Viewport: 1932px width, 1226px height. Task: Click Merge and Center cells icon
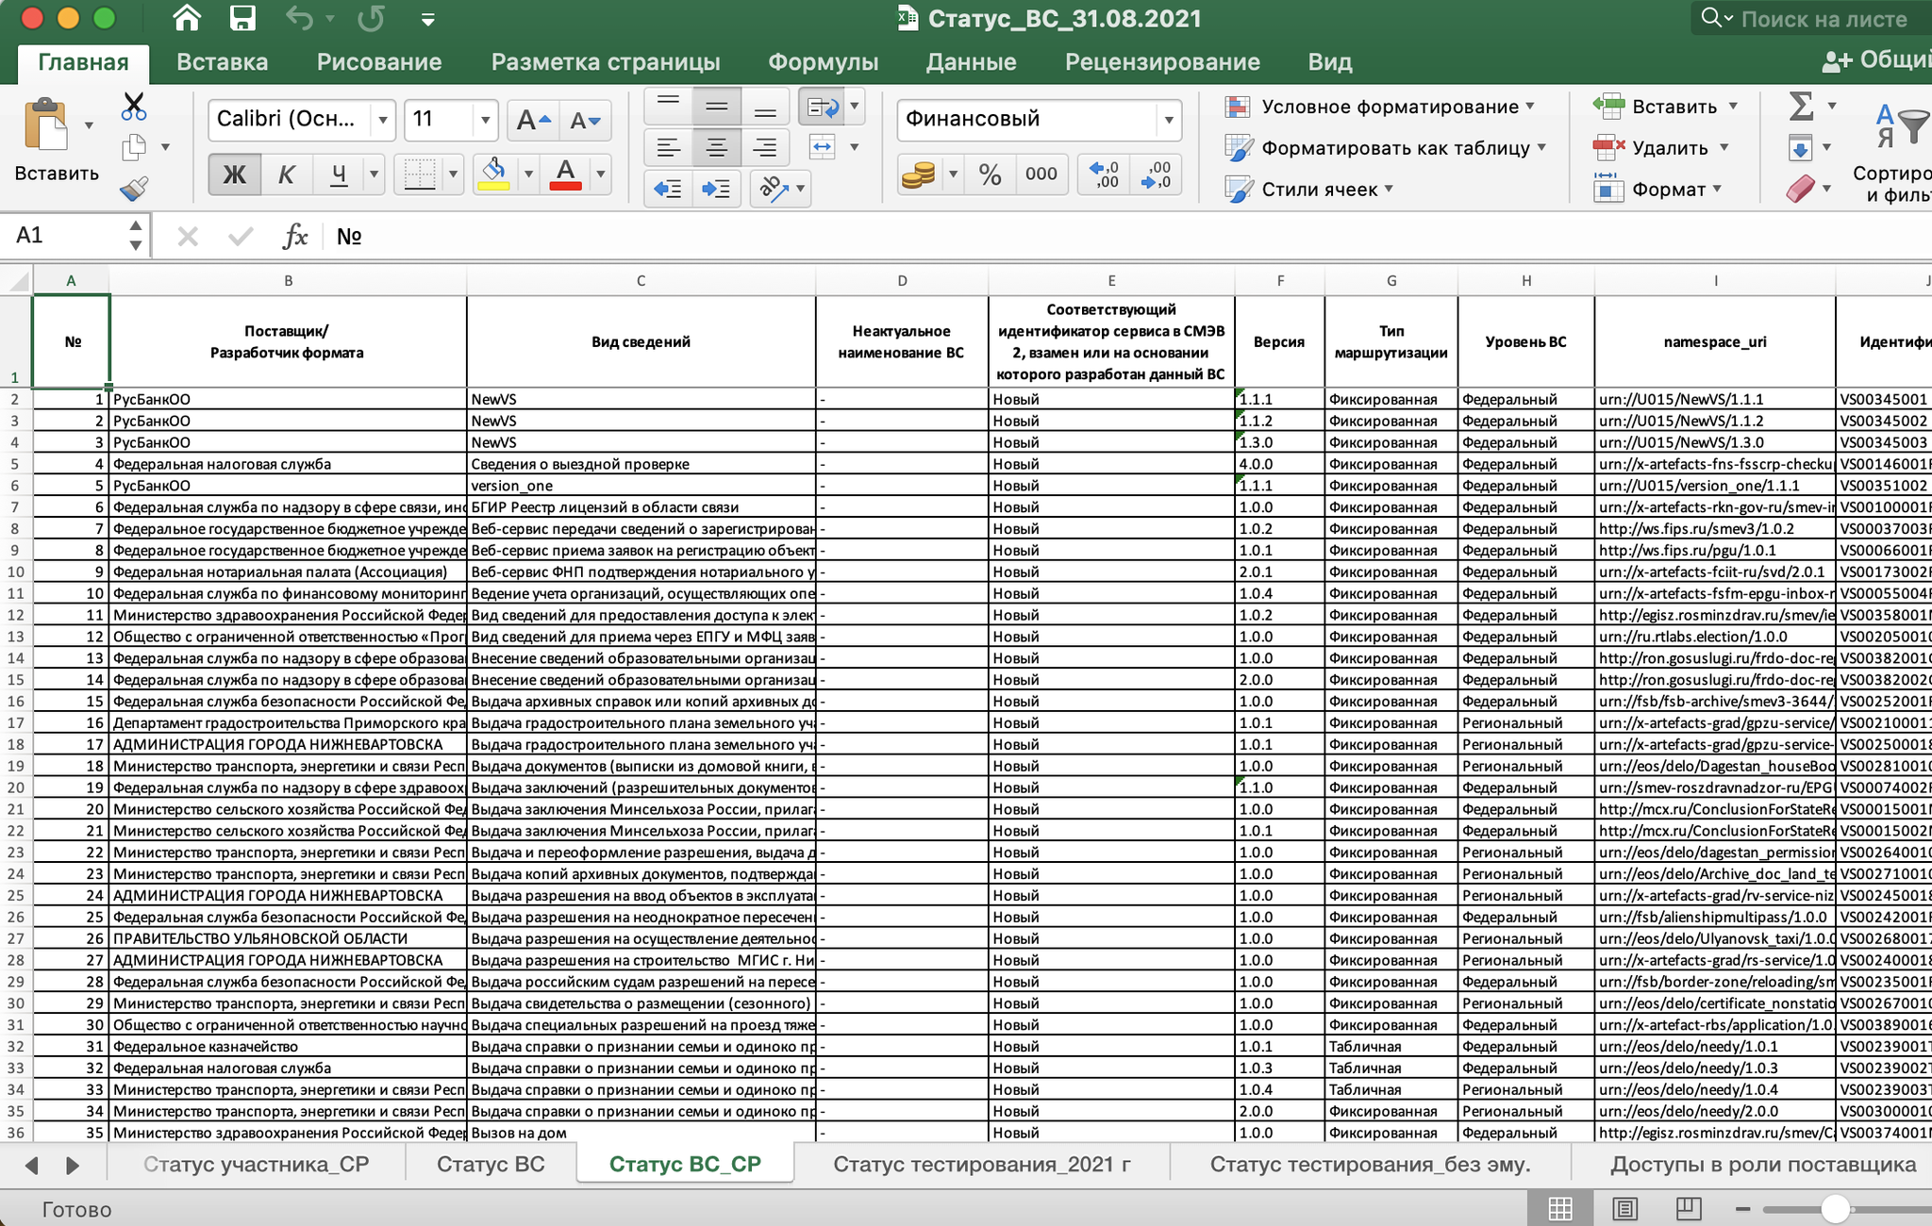pyautogui.click(x=822, y=147)
